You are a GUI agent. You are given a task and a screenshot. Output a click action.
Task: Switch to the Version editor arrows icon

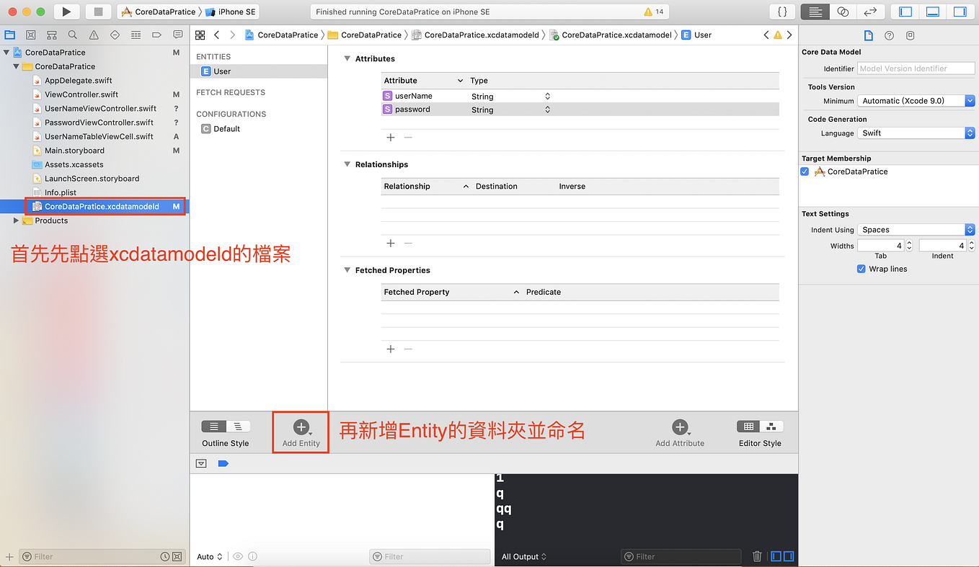click(x=870, y=11)
